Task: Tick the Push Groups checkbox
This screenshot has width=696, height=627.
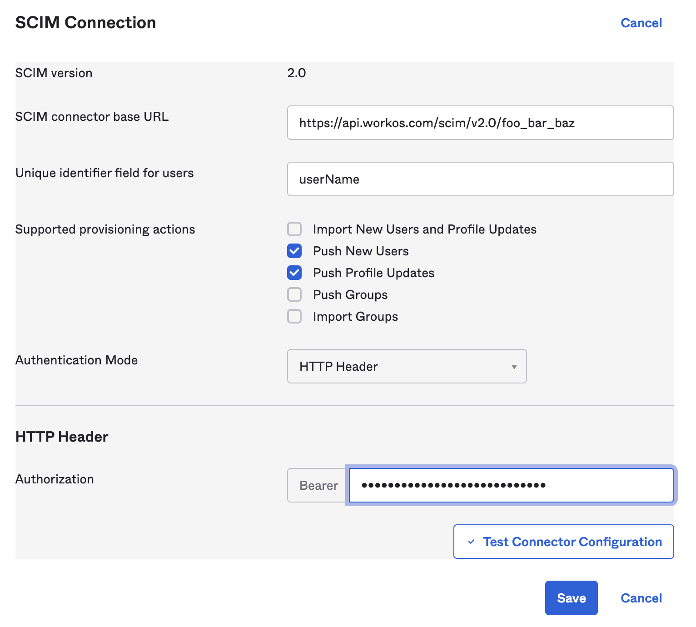Action: pos(294,295)
